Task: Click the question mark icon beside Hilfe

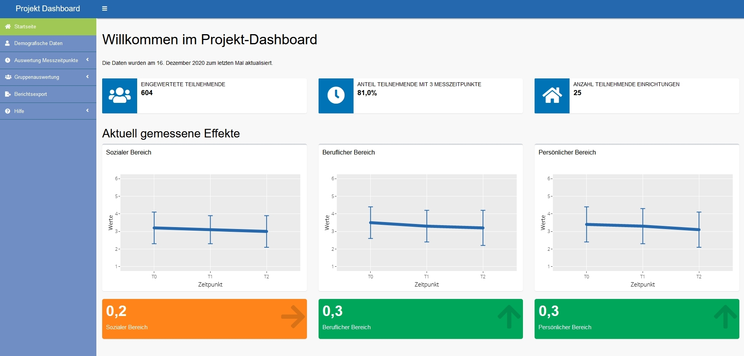Action: coord(7,111)
